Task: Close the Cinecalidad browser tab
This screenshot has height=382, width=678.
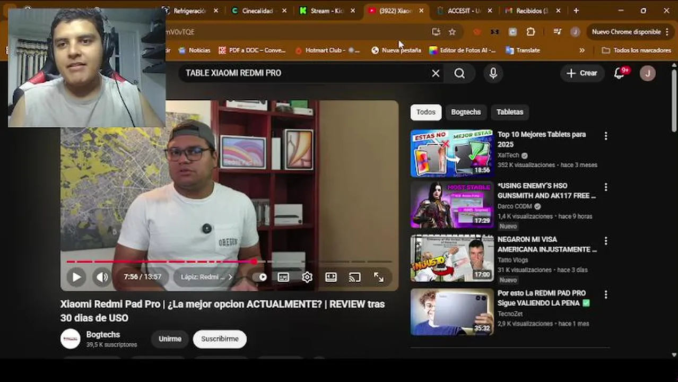Action: tap(284, 11)
